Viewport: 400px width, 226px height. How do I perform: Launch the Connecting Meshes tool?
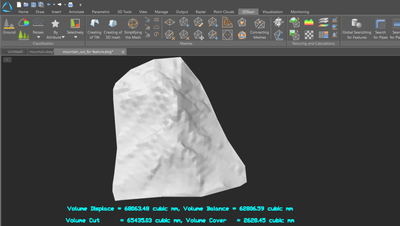(x=259, y=28)
